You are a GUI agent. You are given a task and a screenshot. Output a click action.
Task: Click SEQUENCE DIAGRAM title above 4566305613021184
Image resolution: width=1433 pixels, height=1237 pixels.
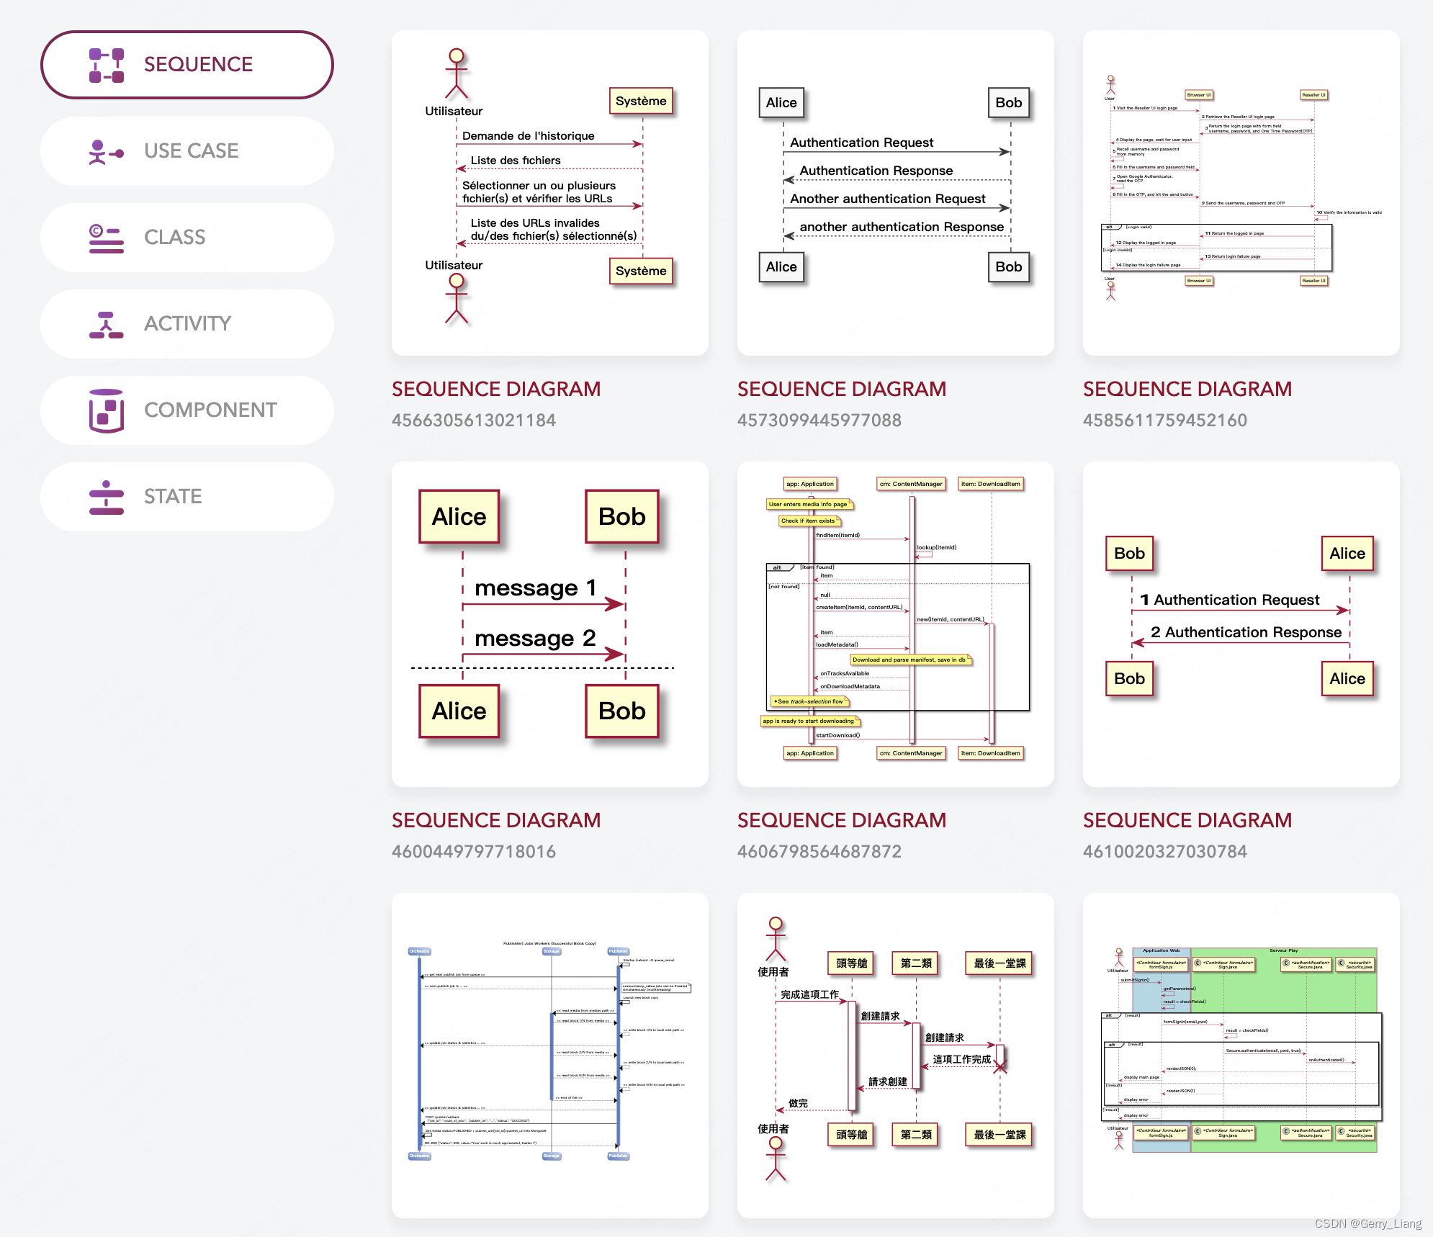(495, 389)
